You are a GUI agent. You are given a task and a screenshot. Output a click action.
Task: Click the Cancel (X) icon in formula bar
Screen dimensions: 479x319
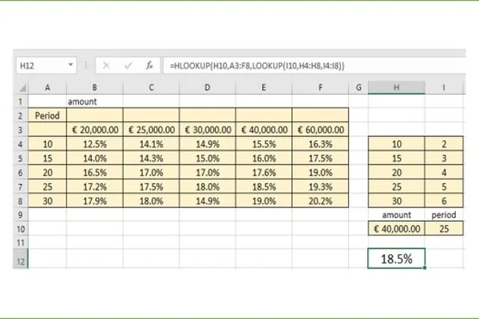(x=106, y=65)
